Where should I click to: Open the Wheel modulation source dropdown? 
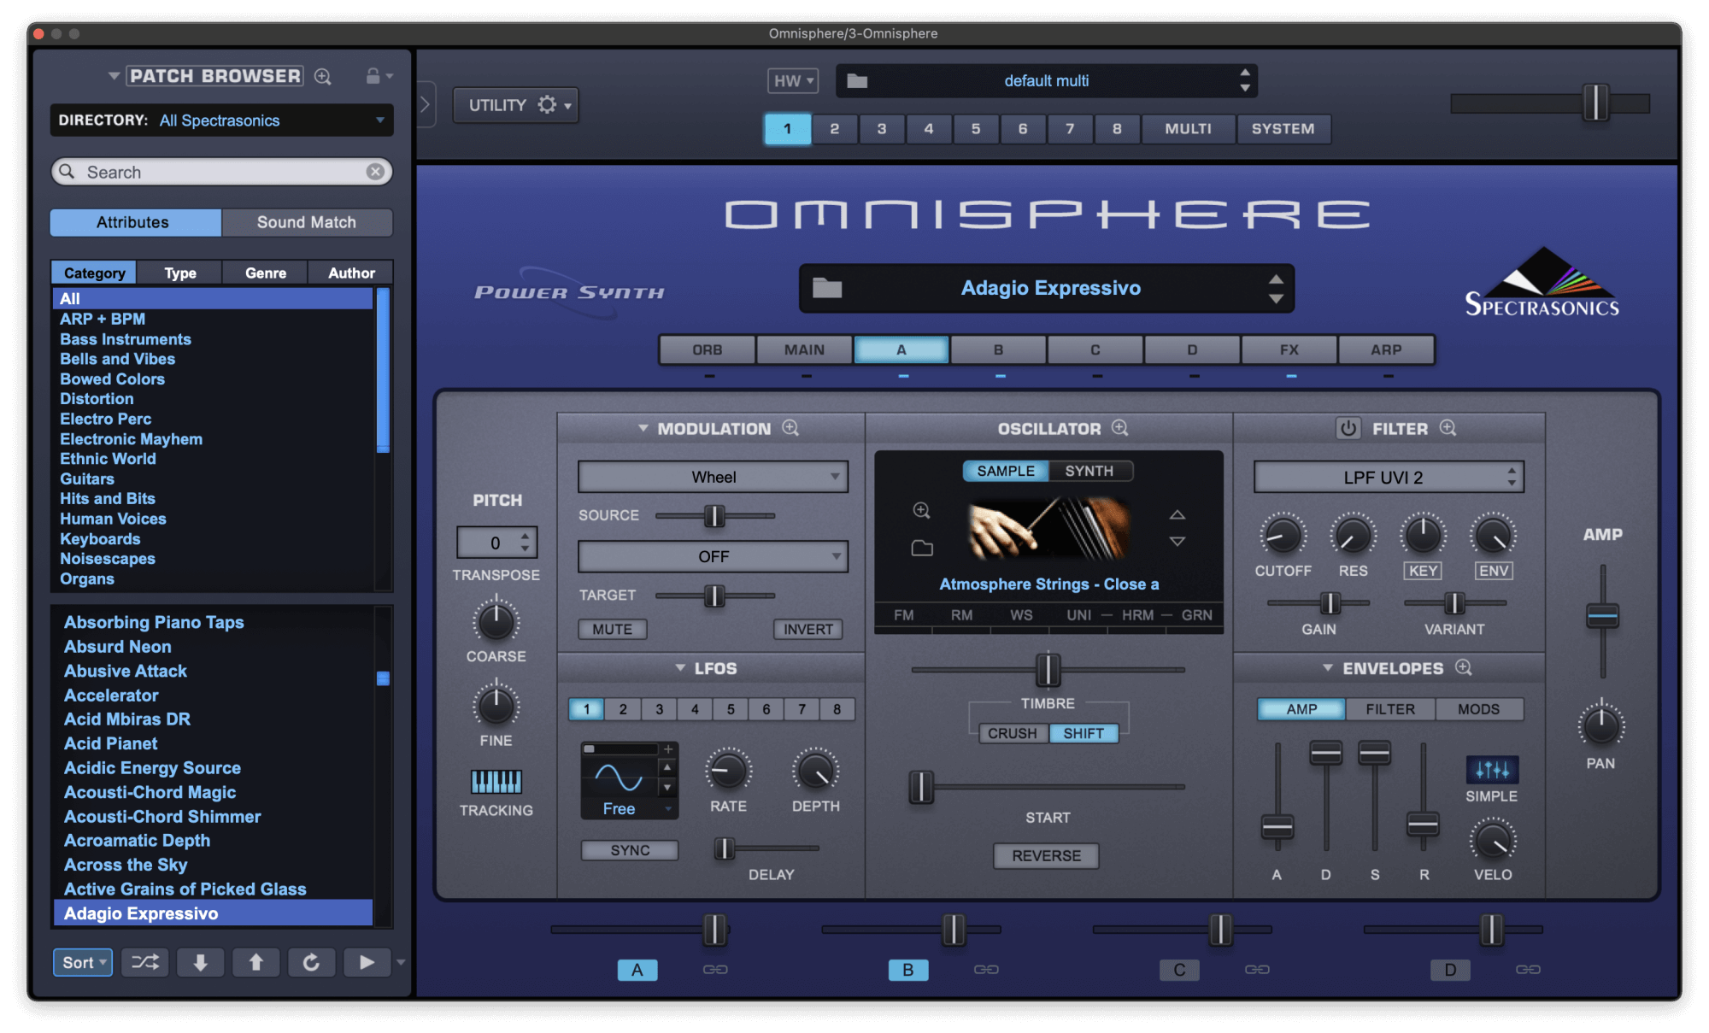tap(713, 477)
